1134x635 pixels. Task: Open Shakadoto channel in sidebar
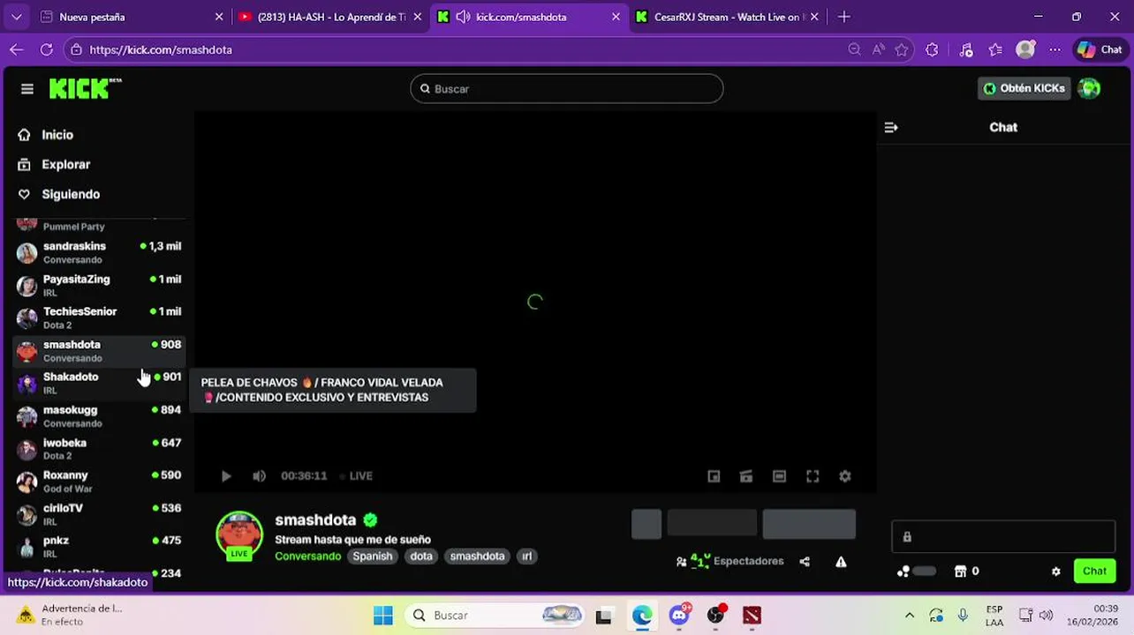click(99, 384)
